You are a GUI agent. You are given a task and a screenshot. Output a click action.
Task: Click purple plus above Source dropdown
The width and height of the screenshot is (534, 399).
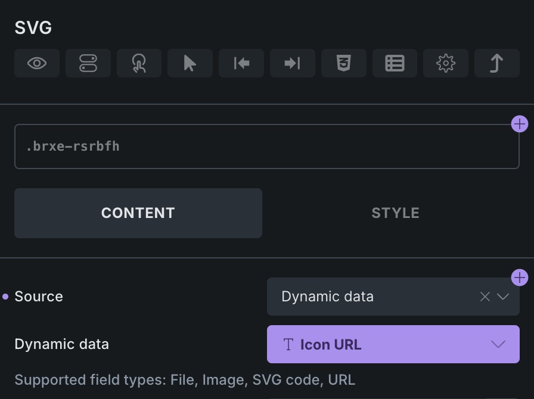tap(520, 278)
